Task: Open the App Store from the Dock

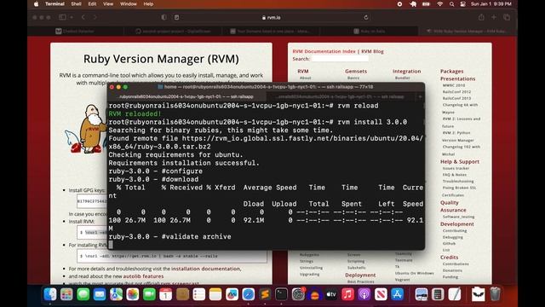Action: pos(397,294)
